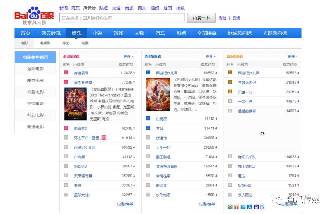330x214 pixels.
Task: Open 图片 from top links
Action: point(142,8)
